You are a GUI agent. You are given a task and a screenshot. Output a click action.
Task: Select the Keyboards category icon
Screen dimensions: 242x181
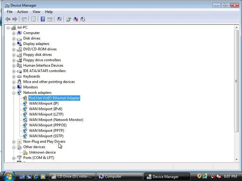(x=19, y=76)
